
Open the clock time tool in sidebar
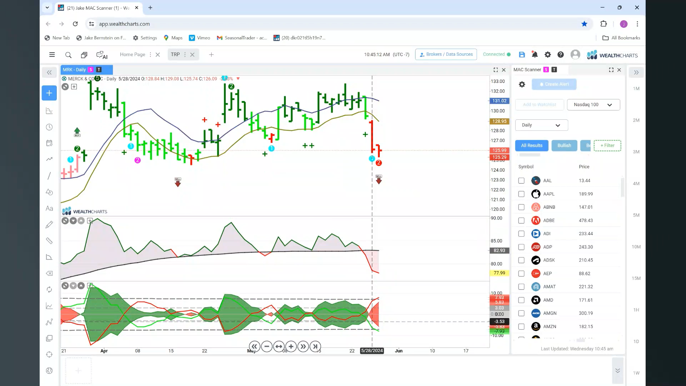tap(49, 127)
